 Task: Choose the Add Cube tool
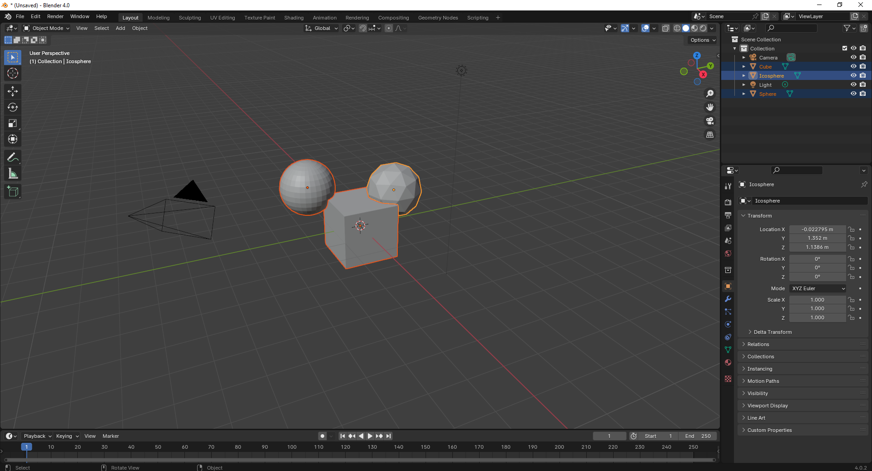coord(13,192)
